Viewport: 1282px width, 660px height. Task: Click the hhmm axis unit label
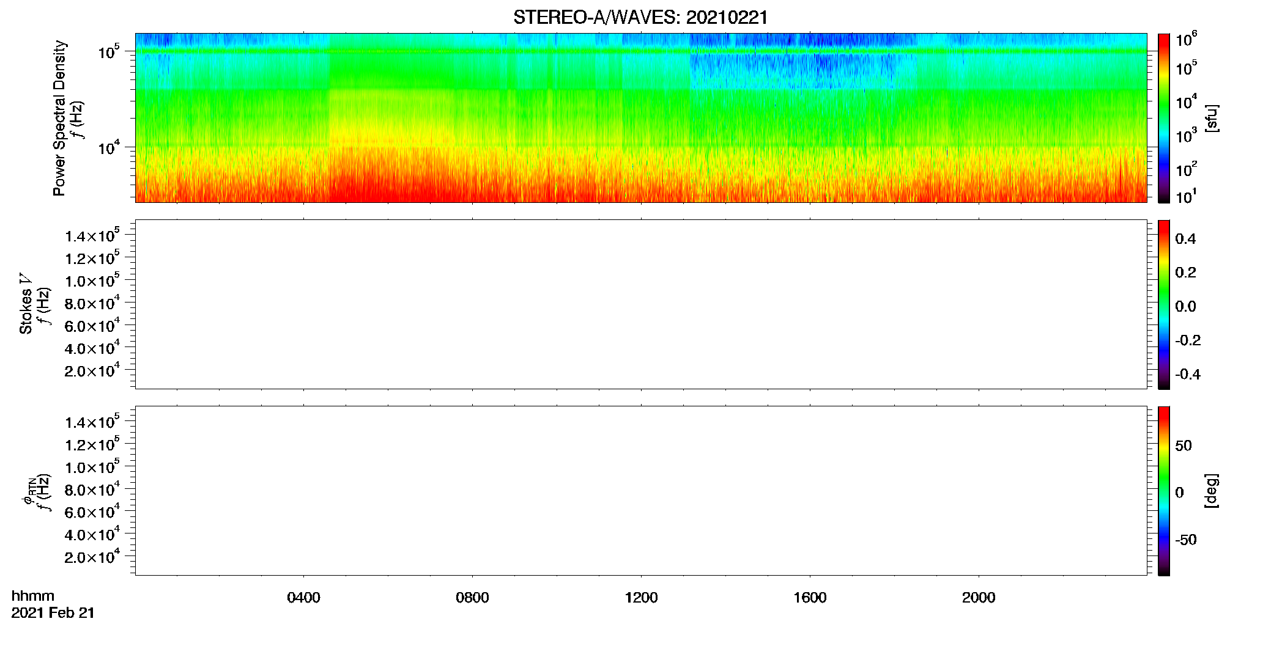pyautogui.click(x=33, y=596)
